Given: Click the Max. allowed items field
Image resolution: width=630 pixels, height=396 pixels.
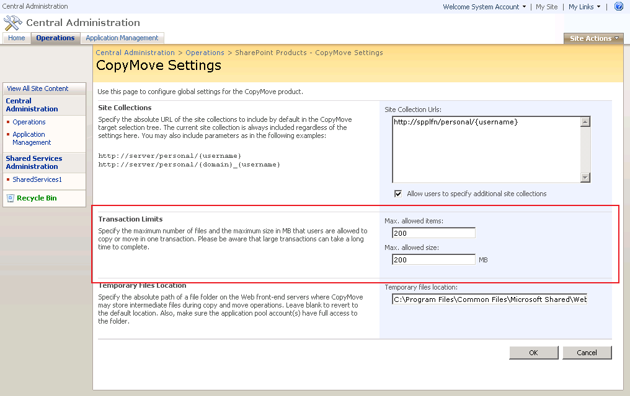Looking at the screenshot, I should coord(433,233).
